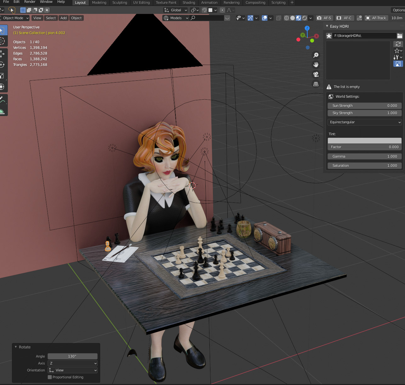This screenshot has height=385, width=405.
Task: Toggle proportional editing in header
Action: [222, 10]
